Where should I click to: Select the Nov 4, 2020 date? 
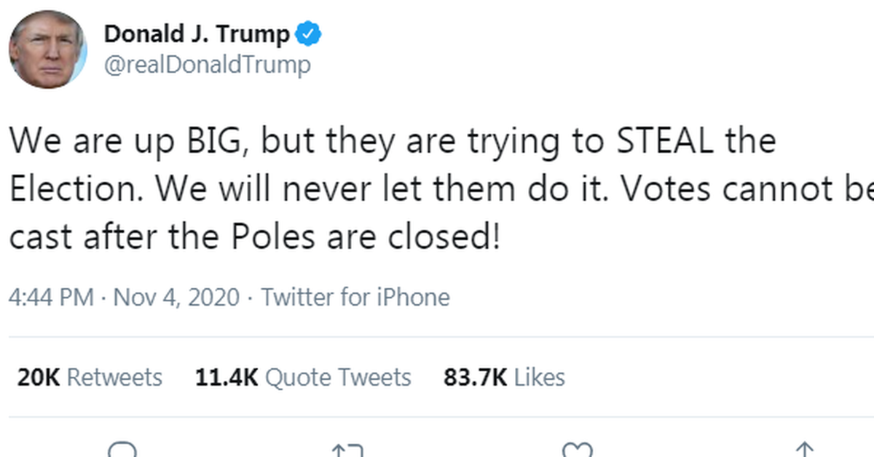pyautogui.click(x=176, y=297)
